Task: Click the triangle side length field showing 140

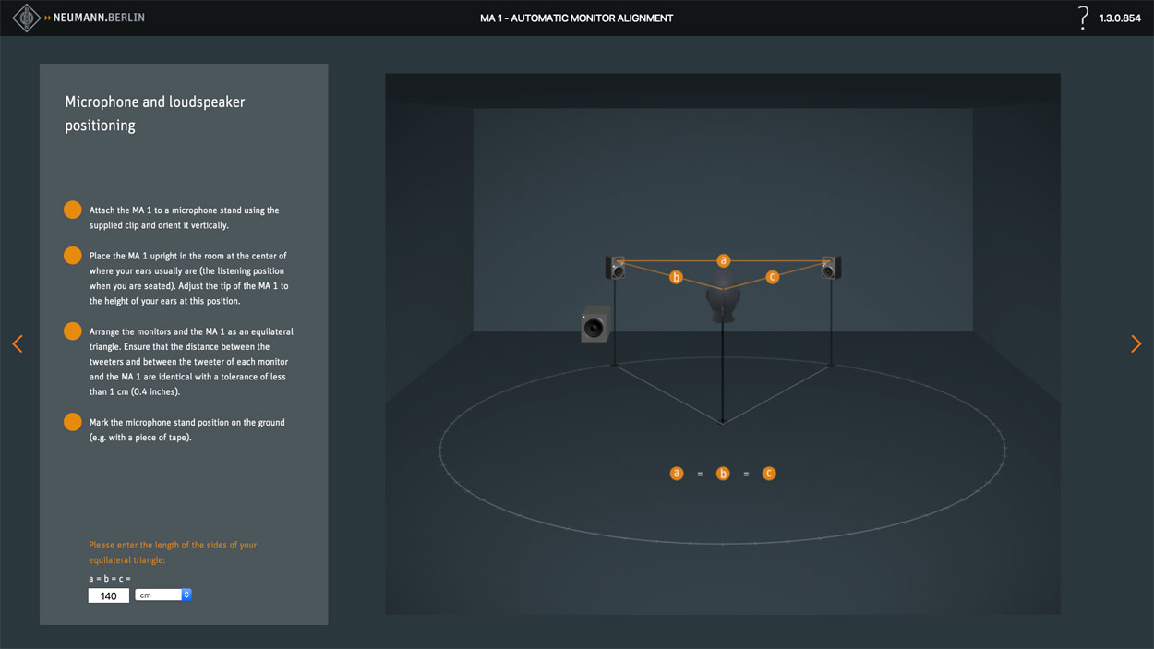Action: (108, 595)
